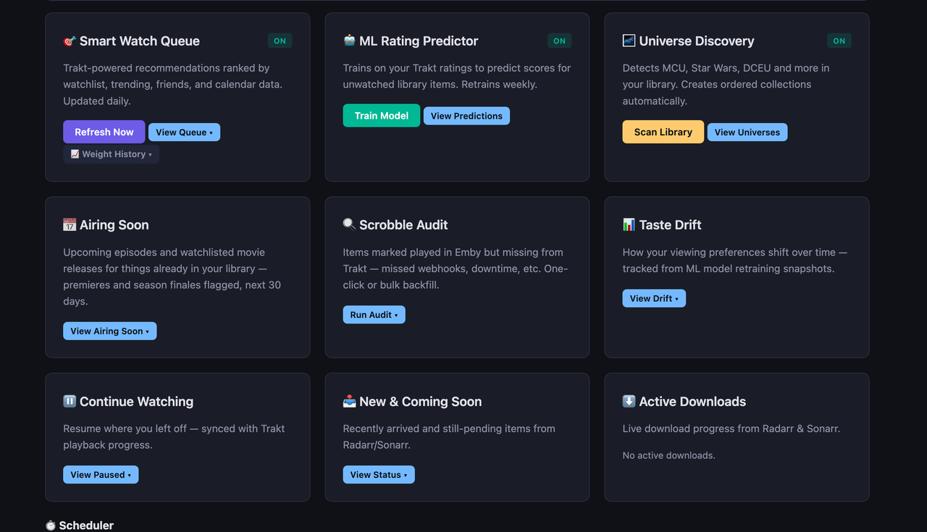Click the magnifying glass icon beside Scrobble Audit
This screenshot has width=927, height=532.
coord(349,224)
